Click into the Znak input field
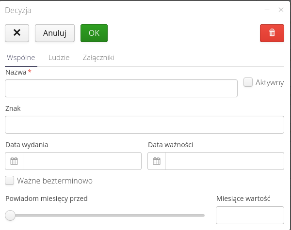The image size is (291, 230). click(x=144, y=124)
